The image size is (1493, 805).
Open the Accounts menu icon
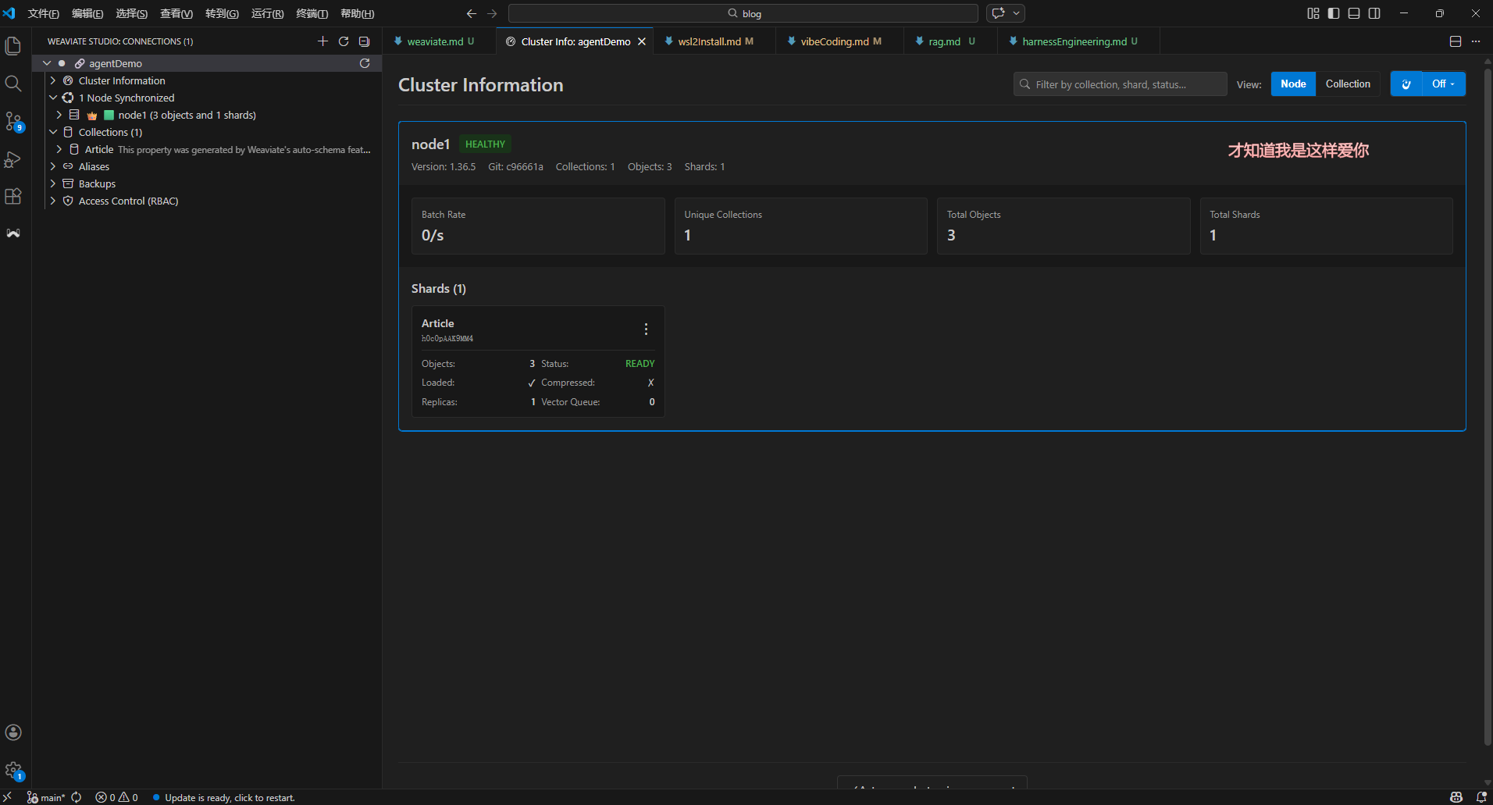[x=13, y=732]
